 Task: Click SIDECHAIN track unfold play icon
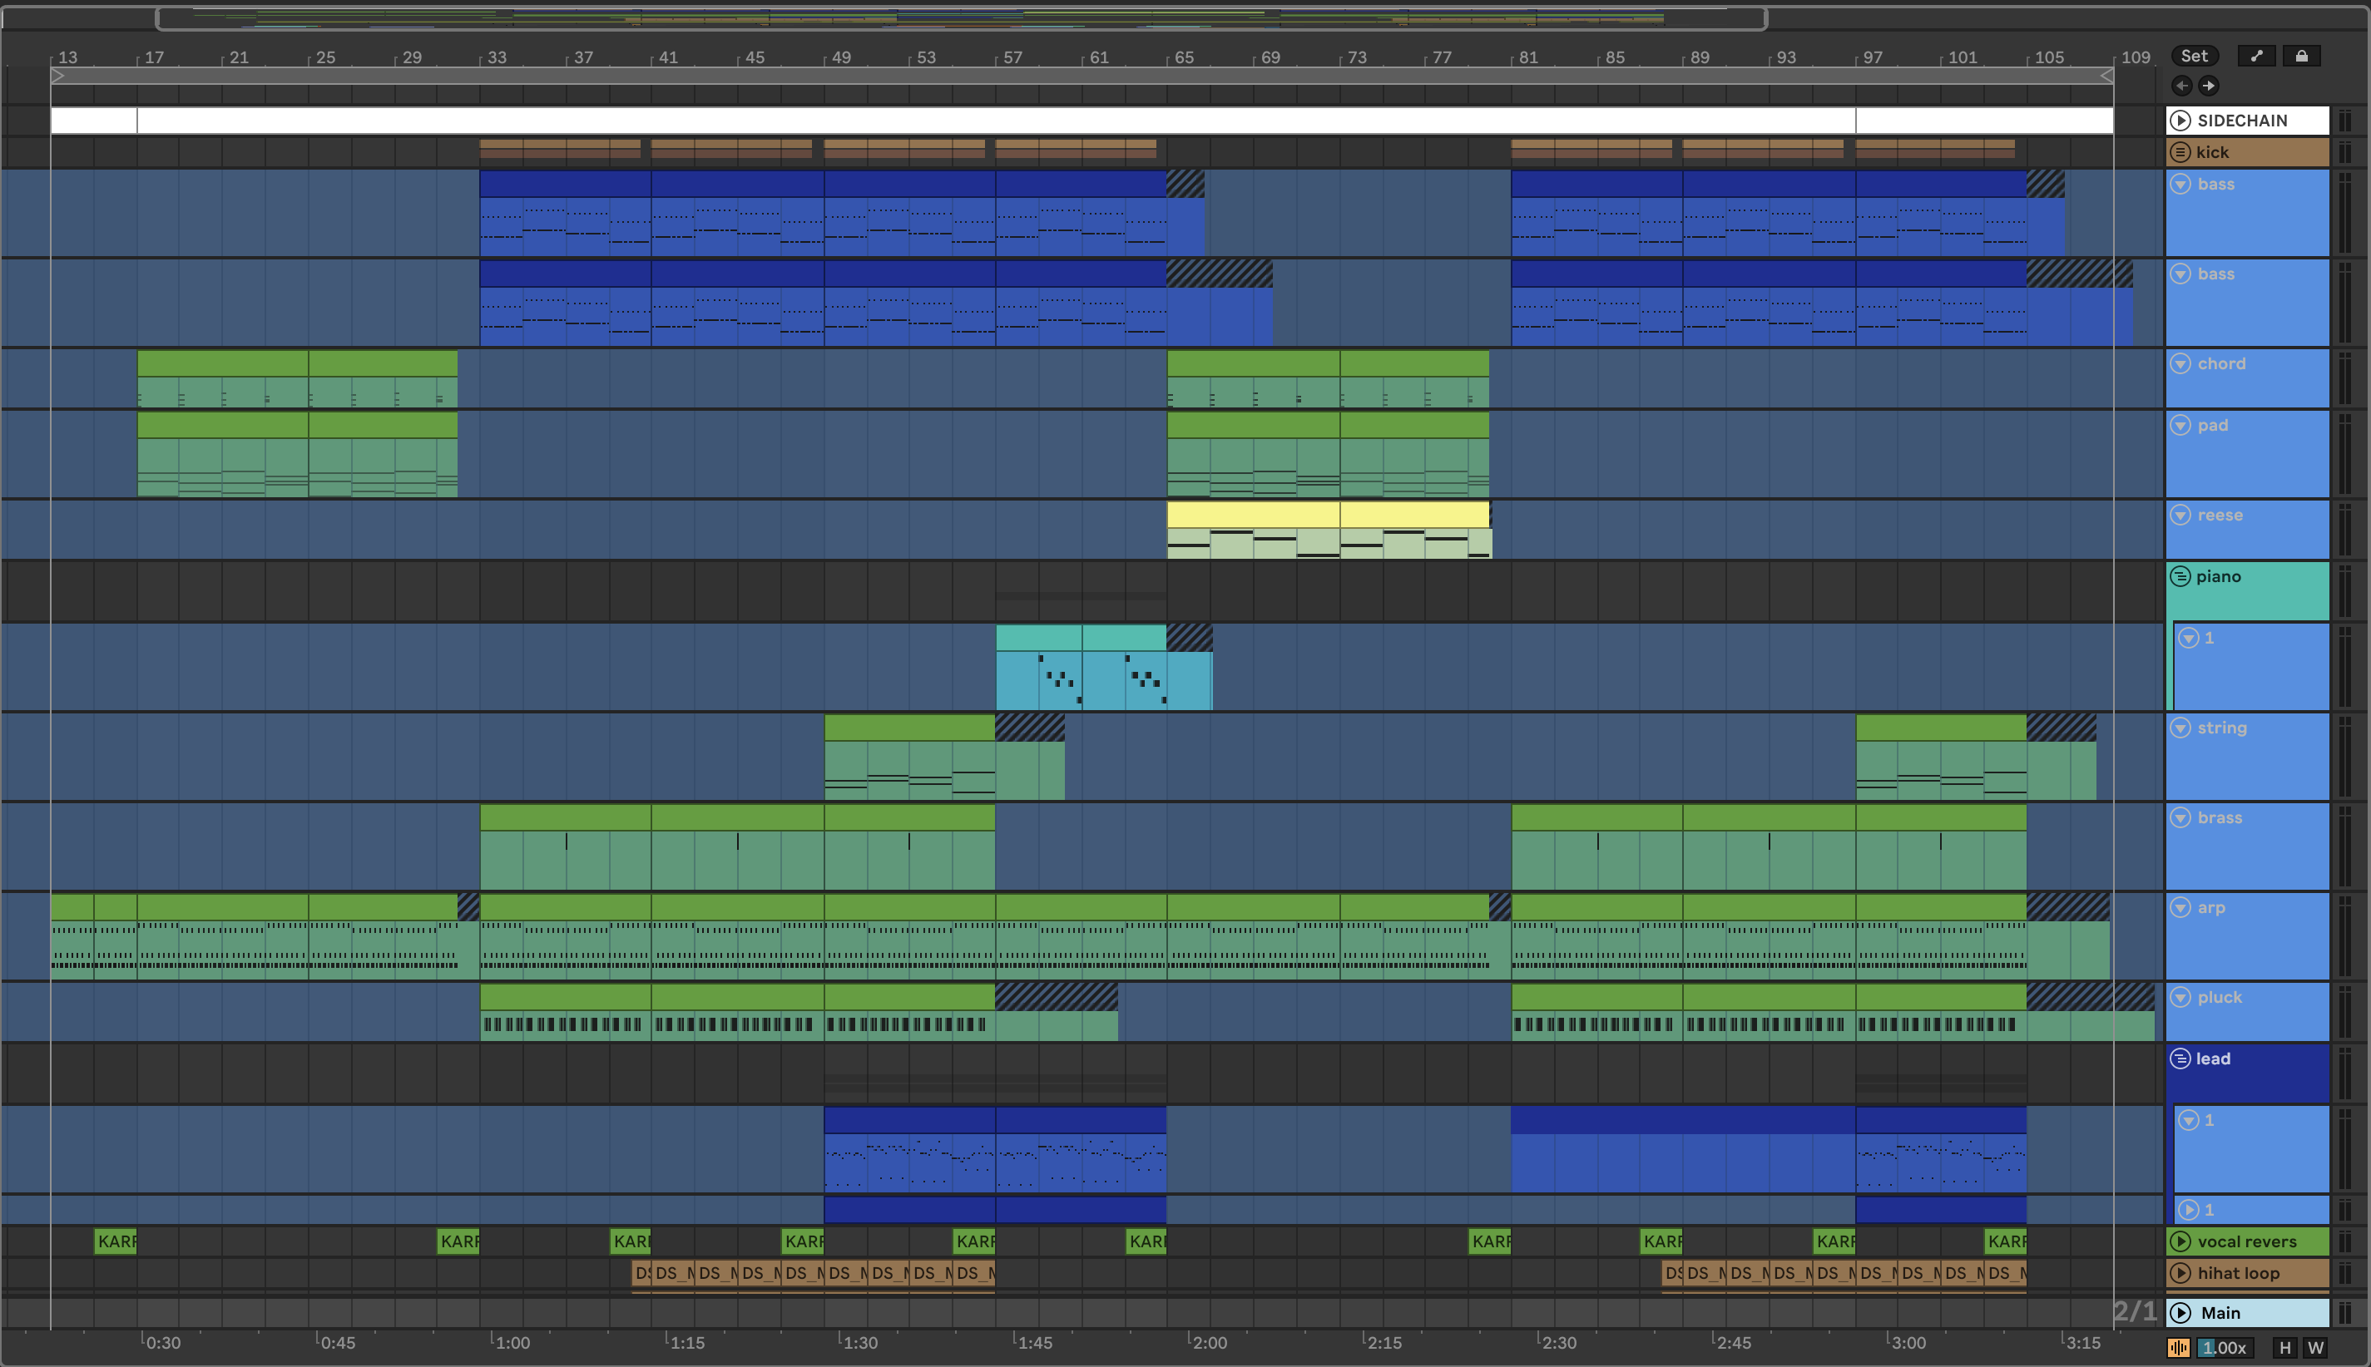[2180, 121]
